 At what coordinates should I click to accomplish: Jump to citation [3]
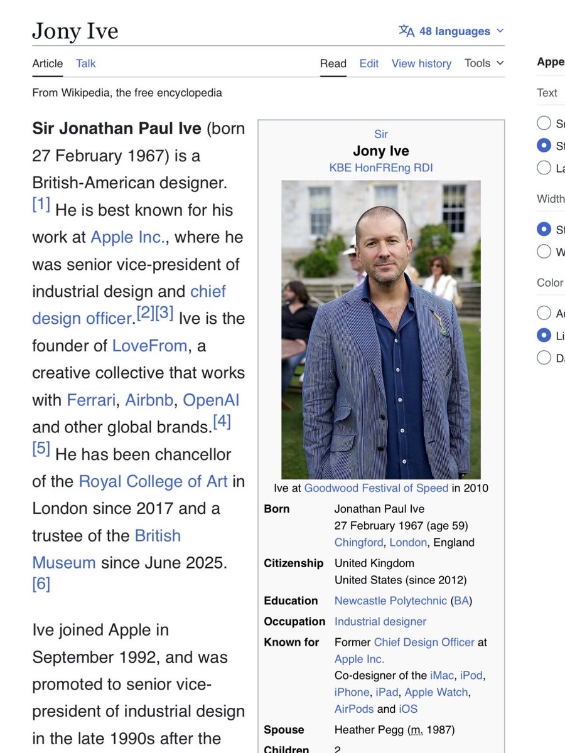click(164, 313)
